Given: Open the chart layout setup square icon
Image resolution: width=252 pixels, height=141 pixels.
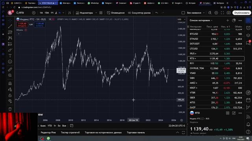Looking at the screenshot, I should (x=183, y=13).
